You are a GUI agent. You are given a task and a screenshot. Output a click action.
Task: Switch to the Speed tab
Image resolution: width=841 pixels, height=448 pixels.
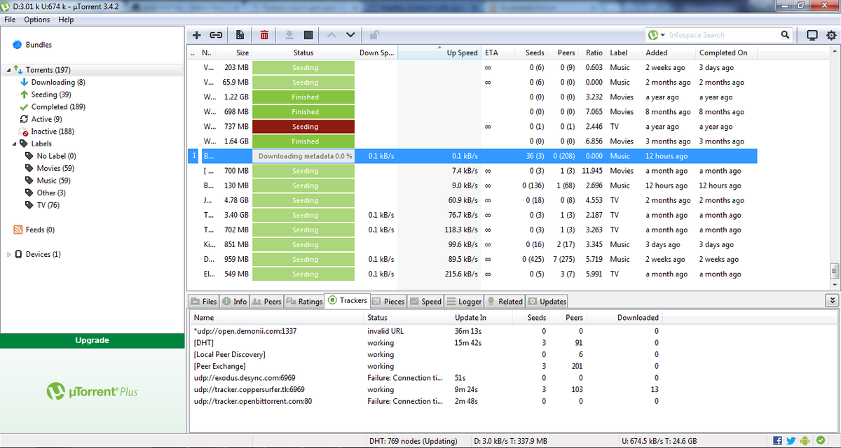[x=425, y=301]
